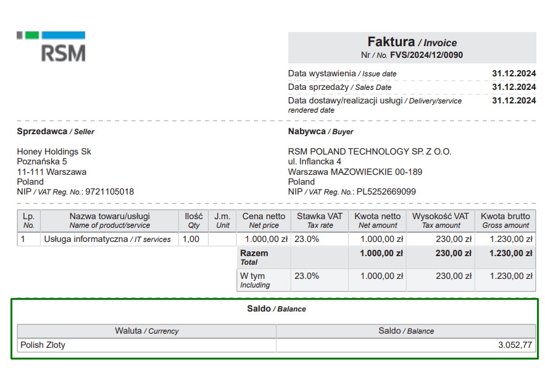Select seller name Honey Holdings Sk
Screen dimensions: 545x370
click(54, 151)
